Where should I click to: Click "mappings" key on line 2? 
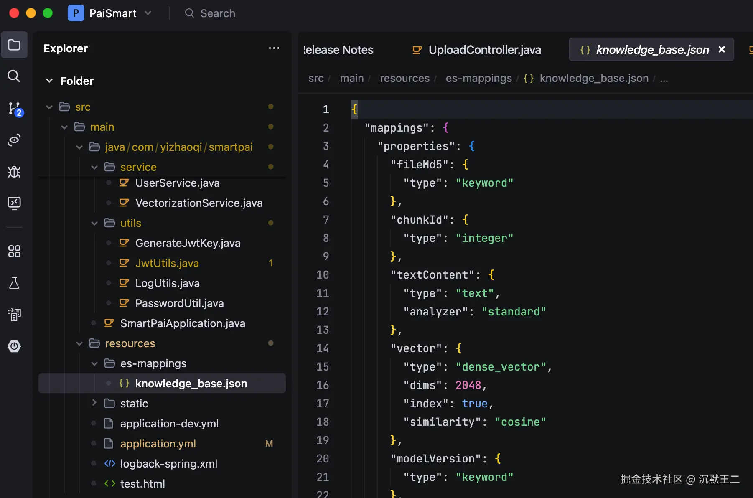click(x=397, y=128)
